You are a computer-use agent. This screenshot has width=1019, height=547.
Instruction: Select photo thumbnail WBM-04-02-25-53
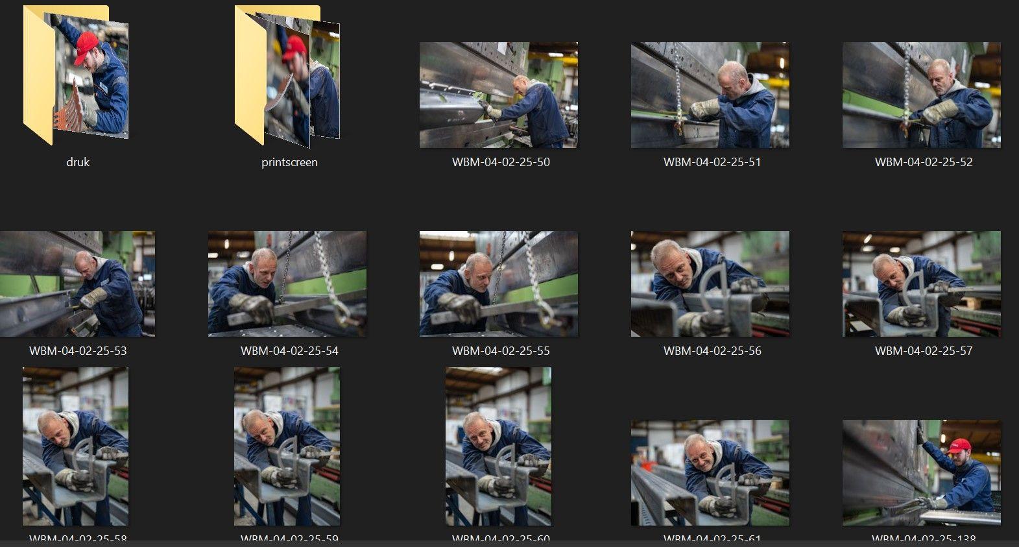pyautogui.click(x=77, y=284)
